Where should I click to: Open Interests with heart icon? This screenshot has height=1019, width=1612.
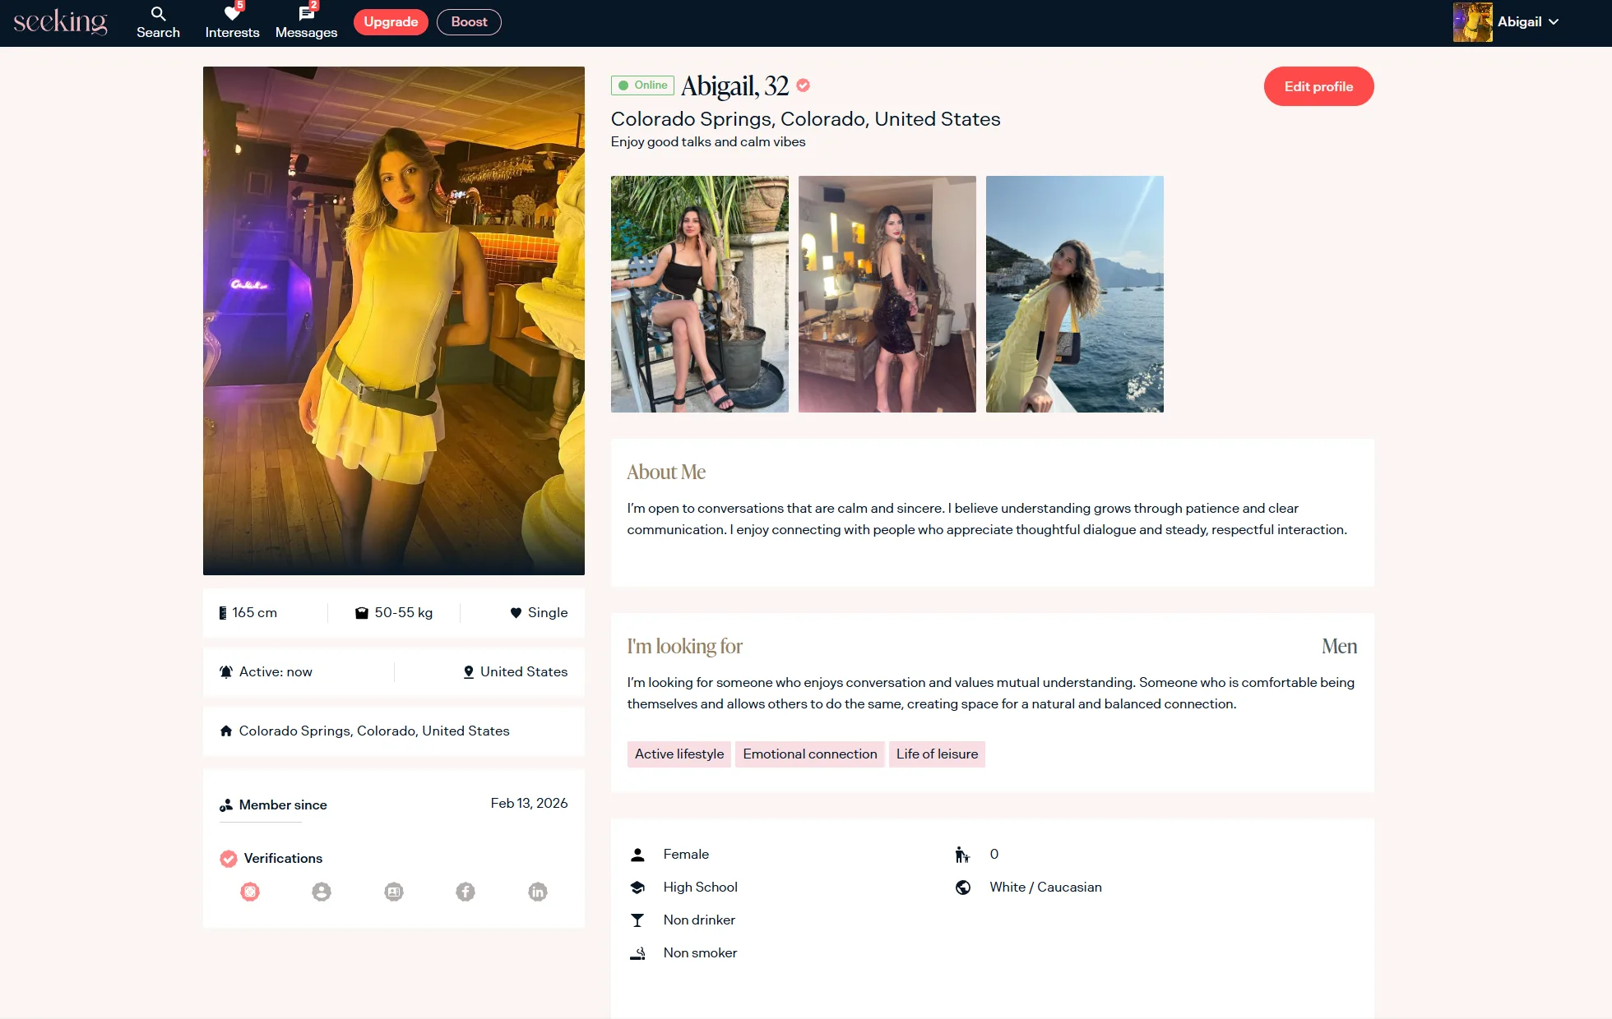click(x=232, y=22)
